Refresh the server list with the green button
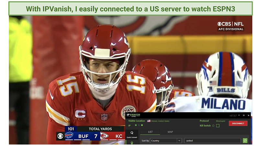The height and width of the screenshot is (146, 261). (245, 141)
